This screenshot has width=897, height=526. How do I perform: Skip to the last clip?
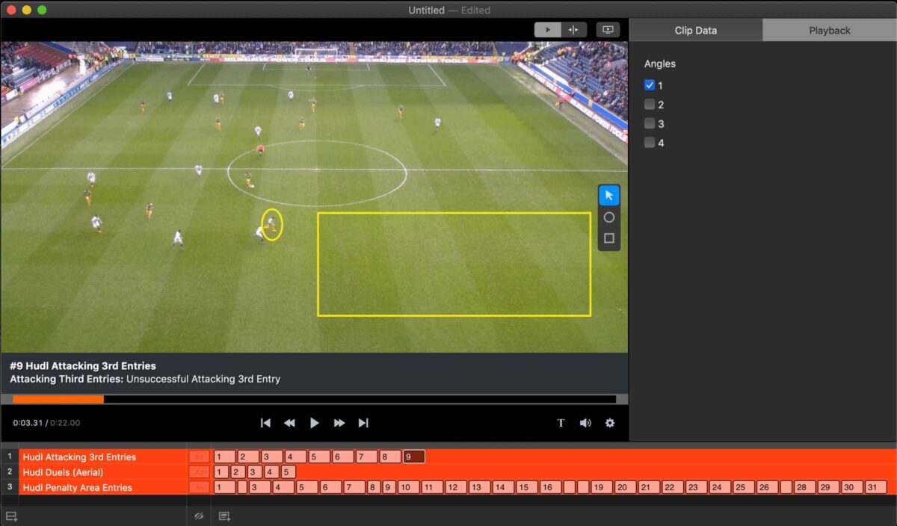[x=364, y=423]
